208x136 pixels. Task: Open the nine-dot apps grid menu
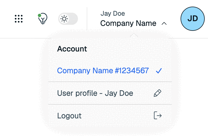click(x=19, y=19)
